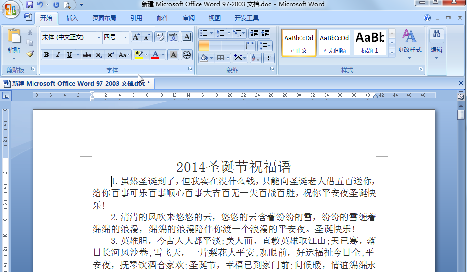The image size is (467, 272).
Task: Toggle character shading
Action: coord(173,55)
